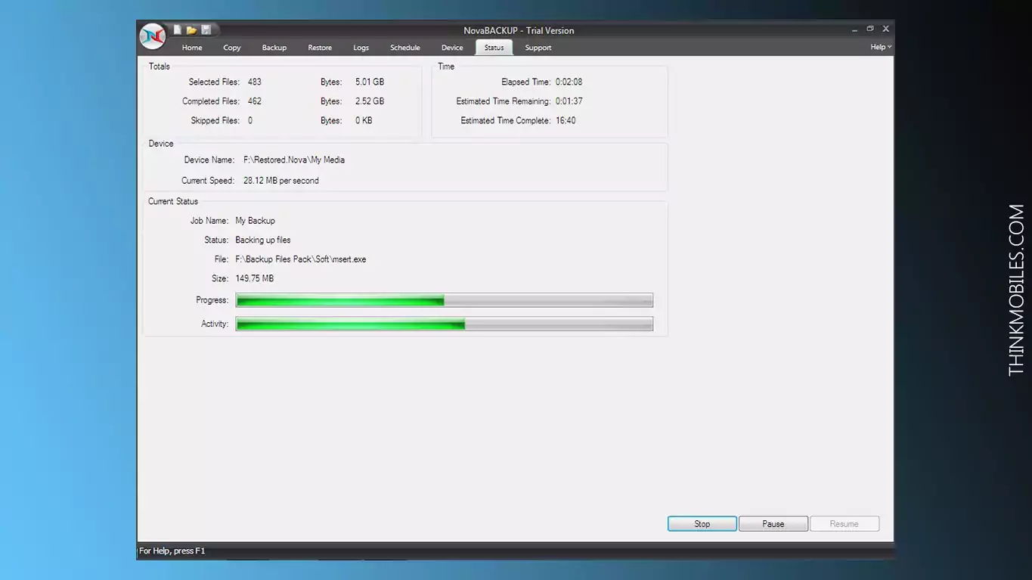
Task: Click Estimated Time Remaining value 0:01:37
Action: click(569, 101)
